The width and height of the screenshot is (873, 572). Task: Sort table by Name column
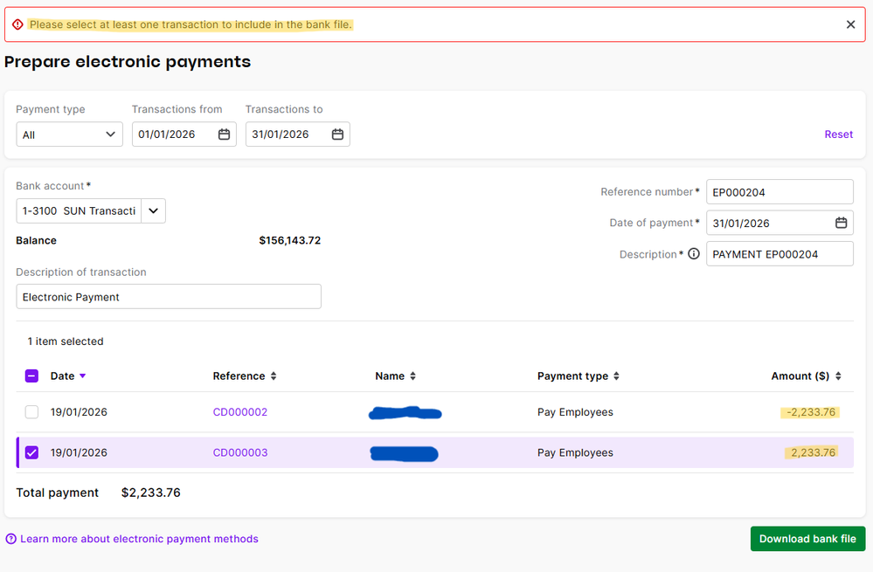coord(412,376)
